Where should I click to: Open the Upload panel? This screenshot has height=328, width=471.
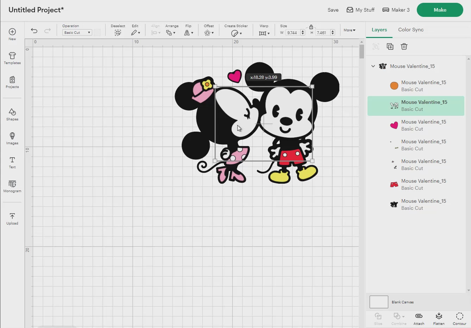[12, 219]
